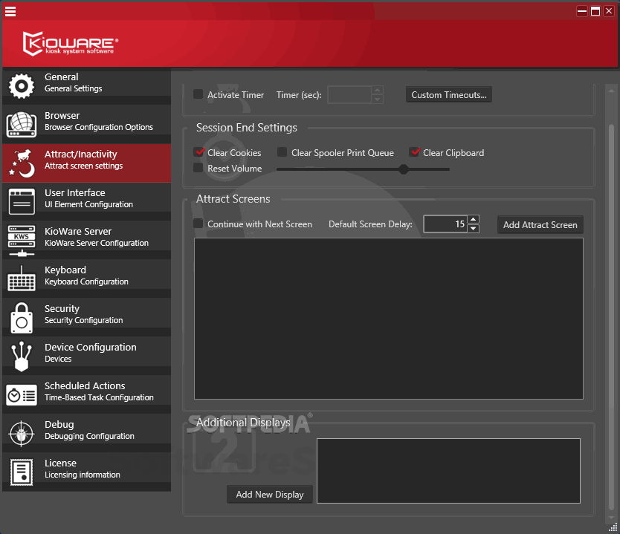Open the Debug bug icon
Viewport: 620px width, 534px height.
[22, 433]
